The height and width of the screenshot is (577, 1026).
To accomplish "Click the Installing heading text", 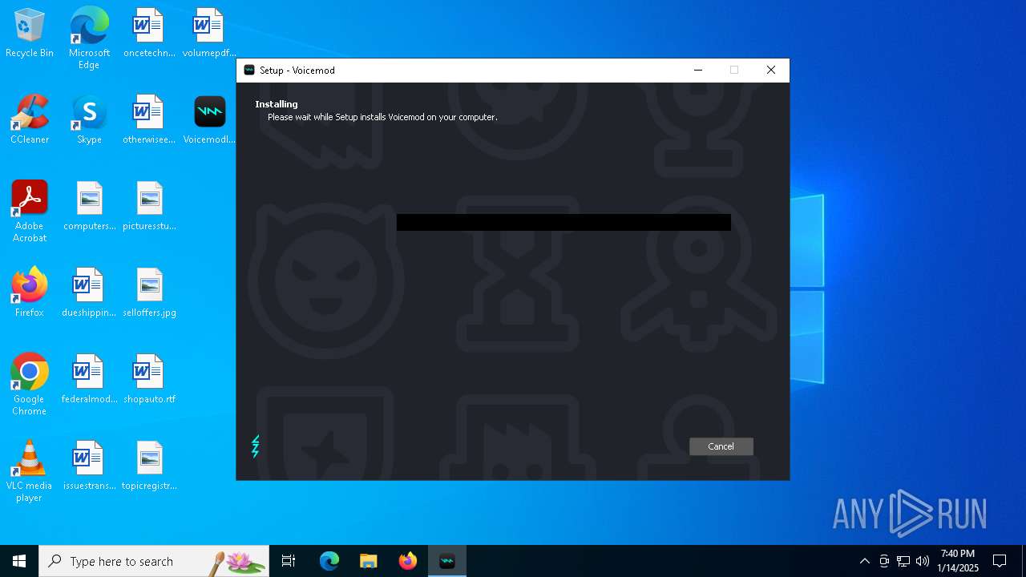I will [x=277, y=104].
